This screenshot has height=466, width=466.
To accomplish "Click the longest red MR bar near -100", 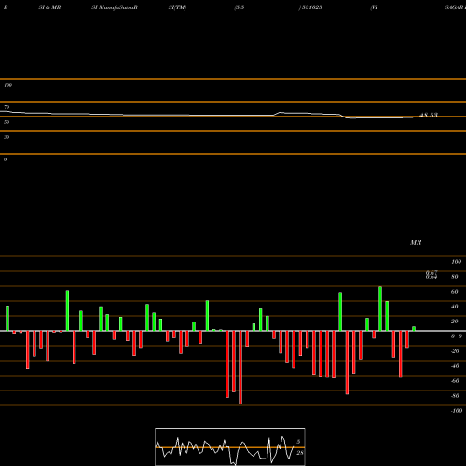I will pyautogui.click(x=240, y=367).
